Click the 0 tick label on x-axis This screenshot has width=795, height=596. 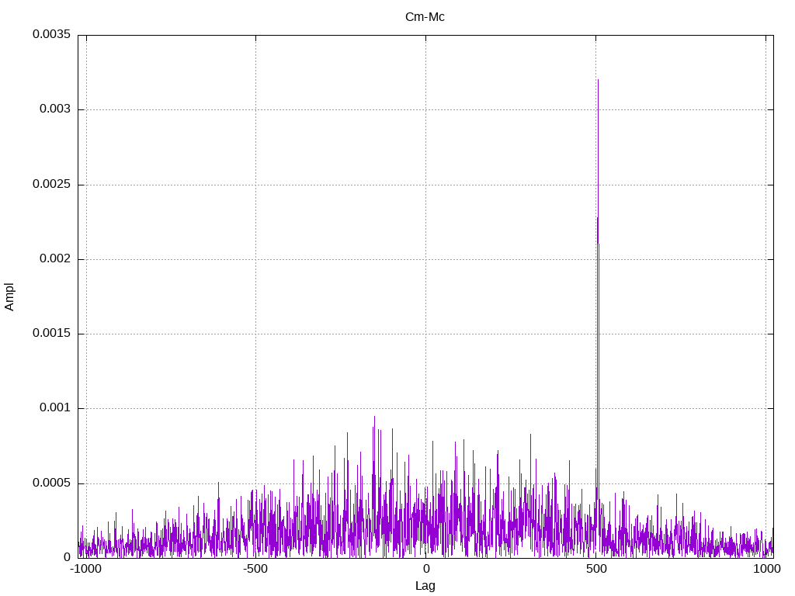[x=426, y=569]
